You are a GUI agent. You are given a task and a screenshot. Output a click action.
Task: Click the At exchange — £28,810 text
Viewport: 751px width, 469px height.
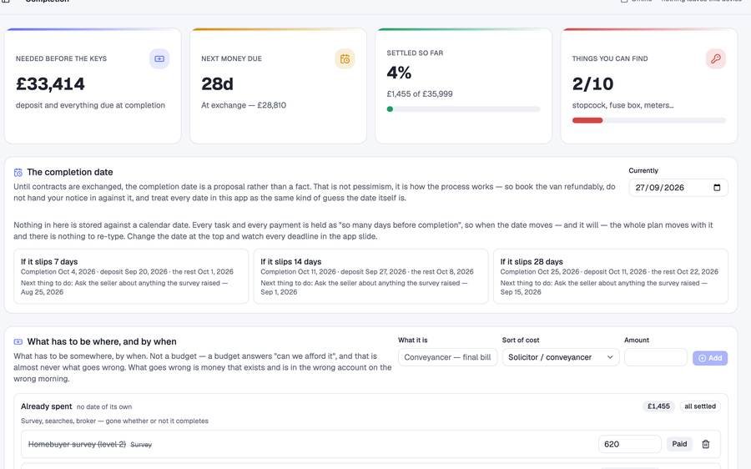244,105
